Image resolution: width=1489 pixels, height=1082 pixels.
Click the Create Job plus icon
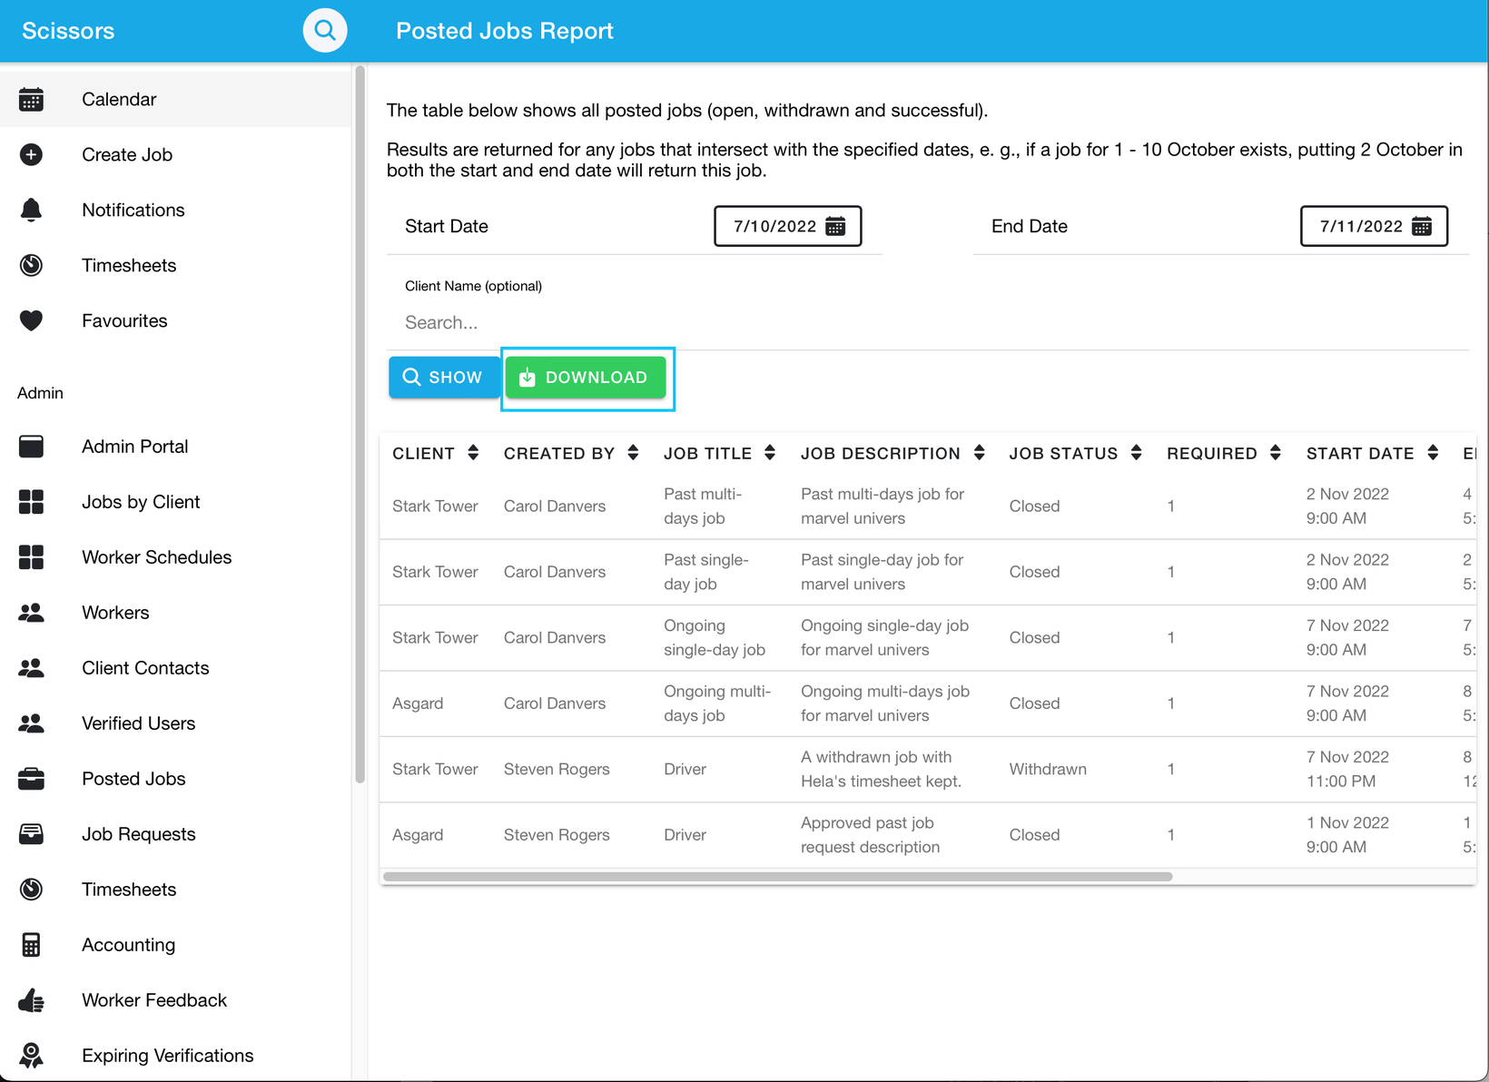pyautogui.click(x=31, y=155)
